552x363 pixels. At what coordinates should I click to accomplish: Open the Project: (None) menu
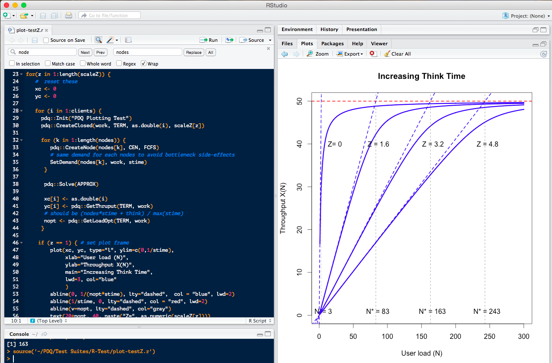[x=526, y=16]
